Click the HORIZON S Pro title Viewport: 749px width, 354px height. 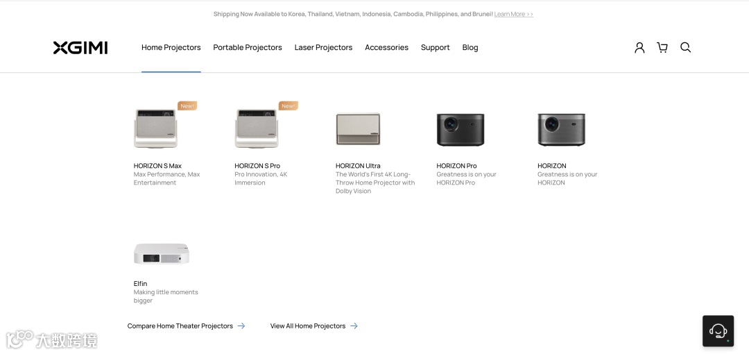click(257, 166)
